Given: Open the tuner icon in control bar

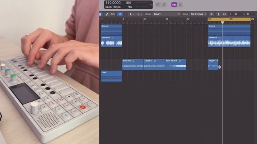Looking at the screenshot, I should pos(164,5).
